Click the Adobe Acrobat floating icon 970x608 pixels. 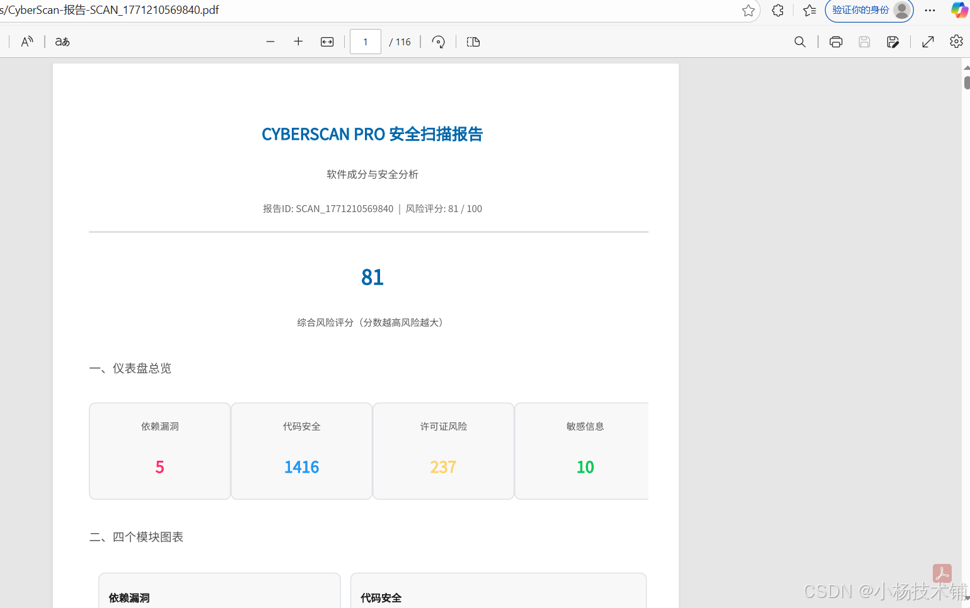942,573
